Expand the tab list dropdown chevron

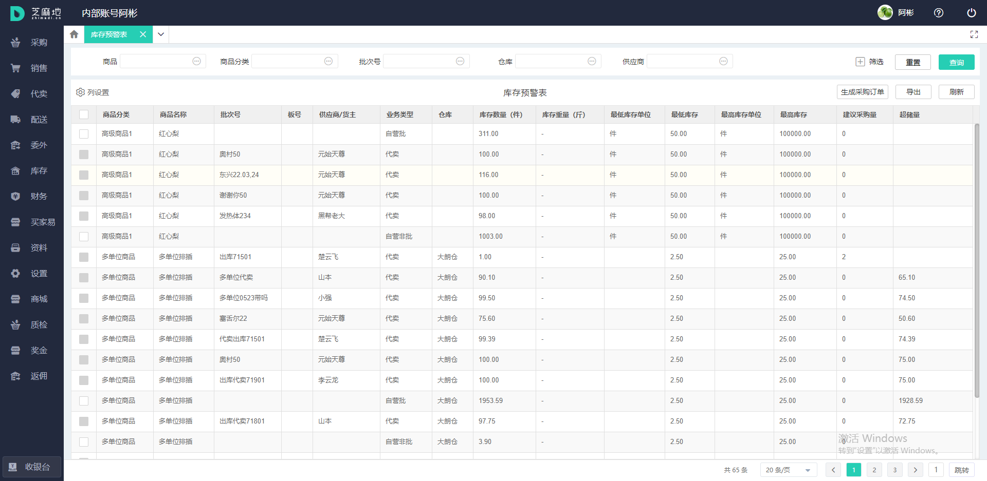pyautogui.click(x=161, y=34)
